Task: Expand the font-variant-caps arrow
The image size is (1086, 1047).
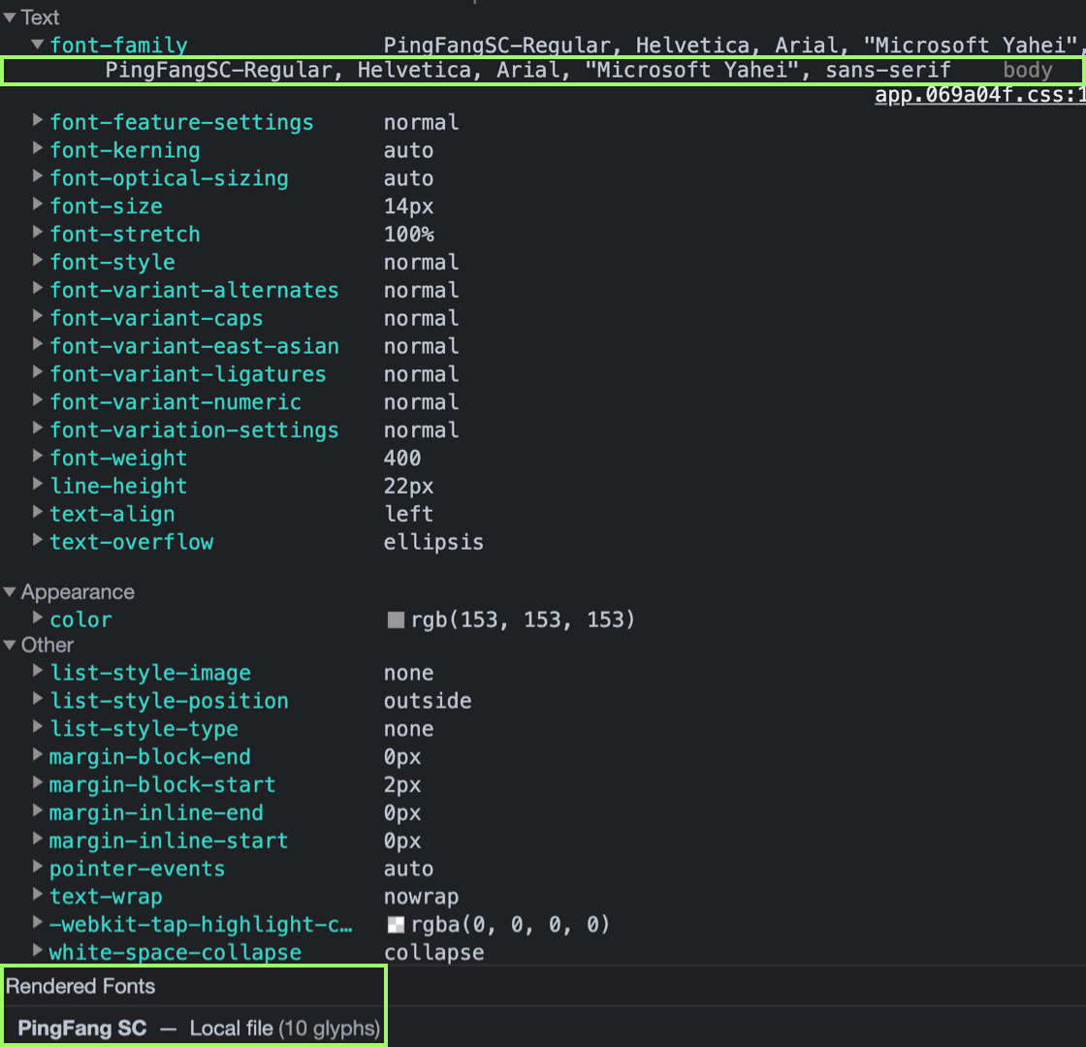Action: pyautogui.click(x=38, y=316)
